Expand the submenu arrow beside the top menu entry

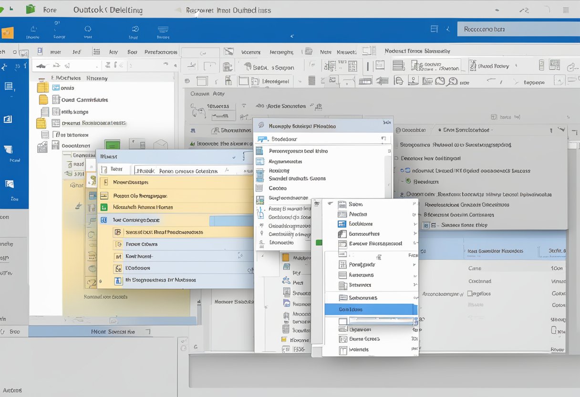pyautogui.click(x=413, y=204)
